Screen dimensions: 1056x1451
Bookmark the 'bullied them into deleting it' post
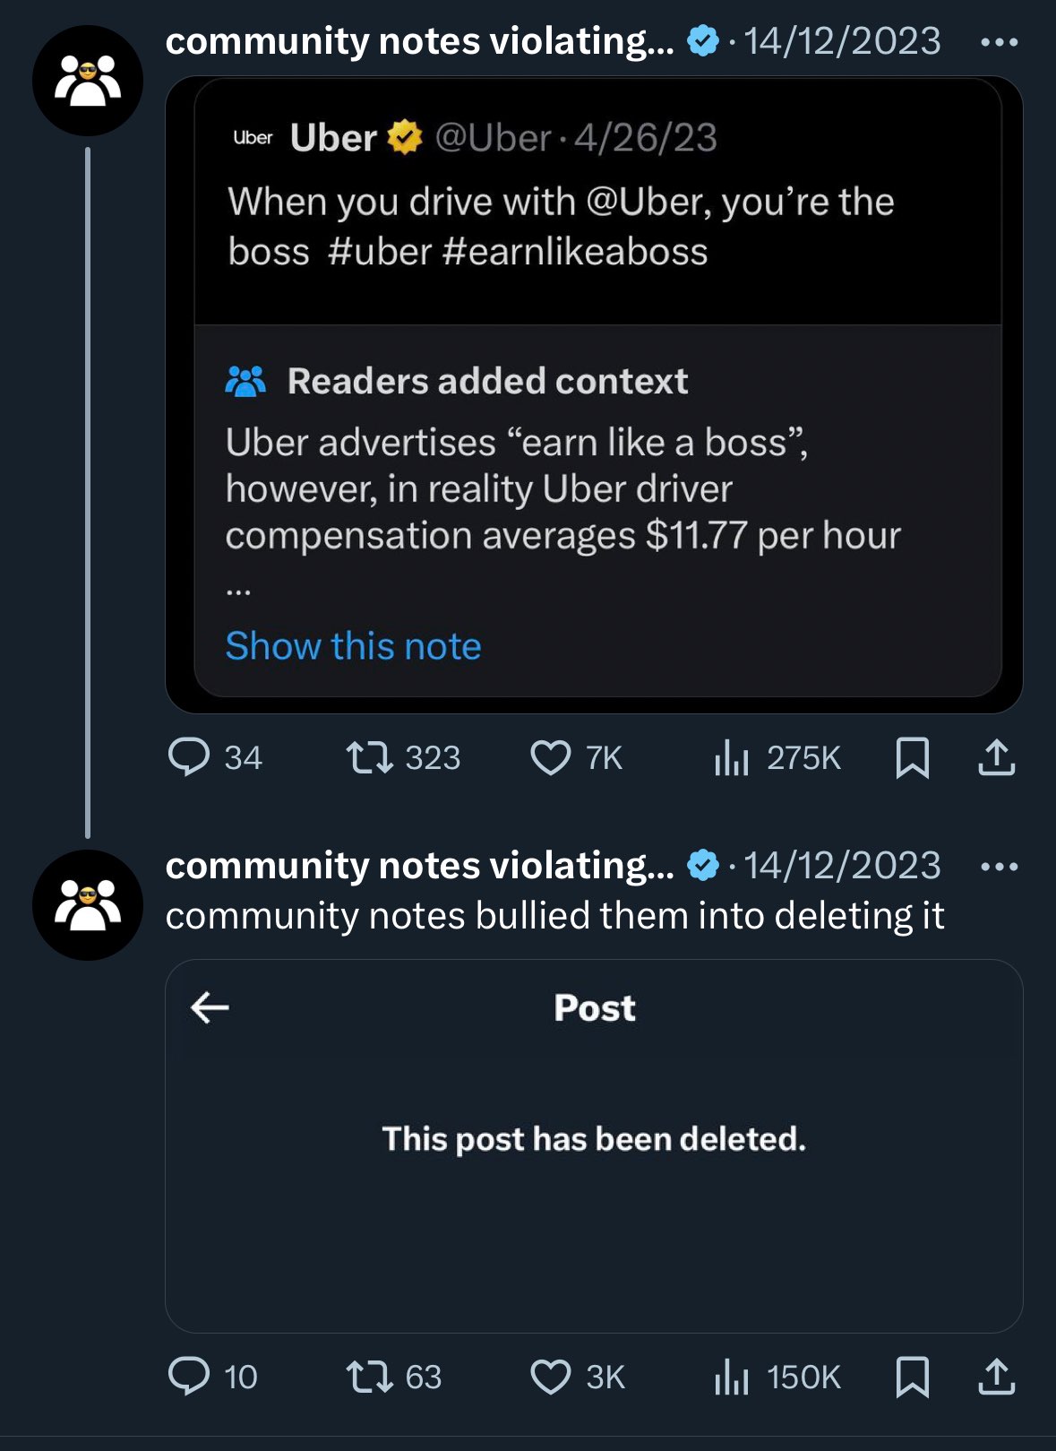(x=912, y=1376)
